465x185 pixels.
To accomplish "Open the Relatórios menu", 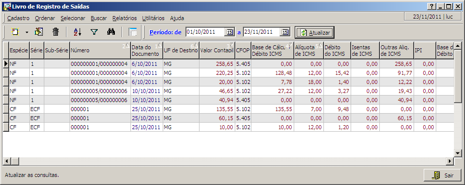I will [124, 19].
